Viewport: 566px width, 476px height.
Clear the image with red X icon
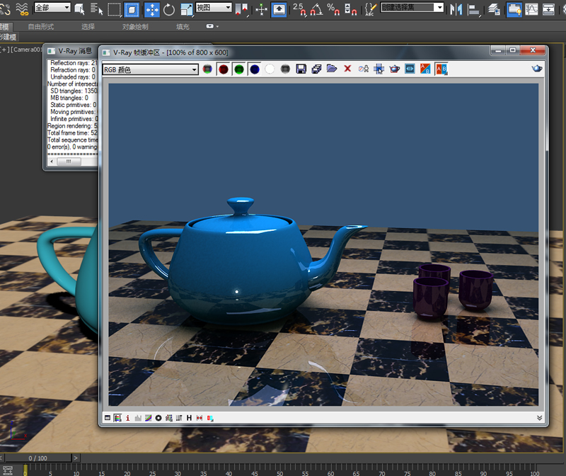click(347, 69)
